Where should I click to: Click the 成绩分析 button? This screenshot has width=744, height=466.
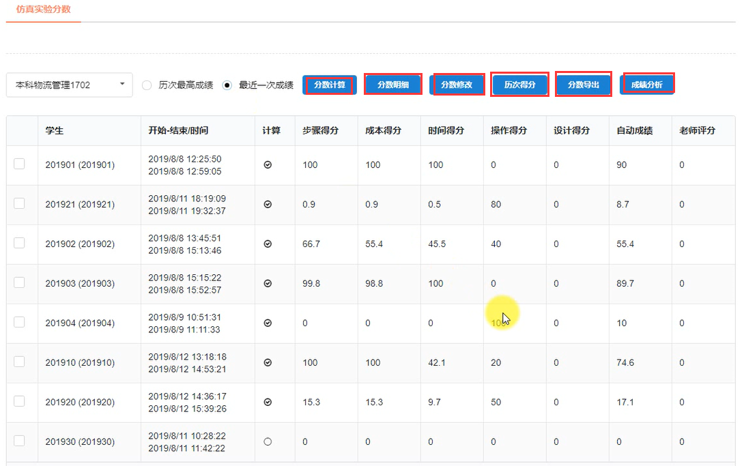click(646, 85)
